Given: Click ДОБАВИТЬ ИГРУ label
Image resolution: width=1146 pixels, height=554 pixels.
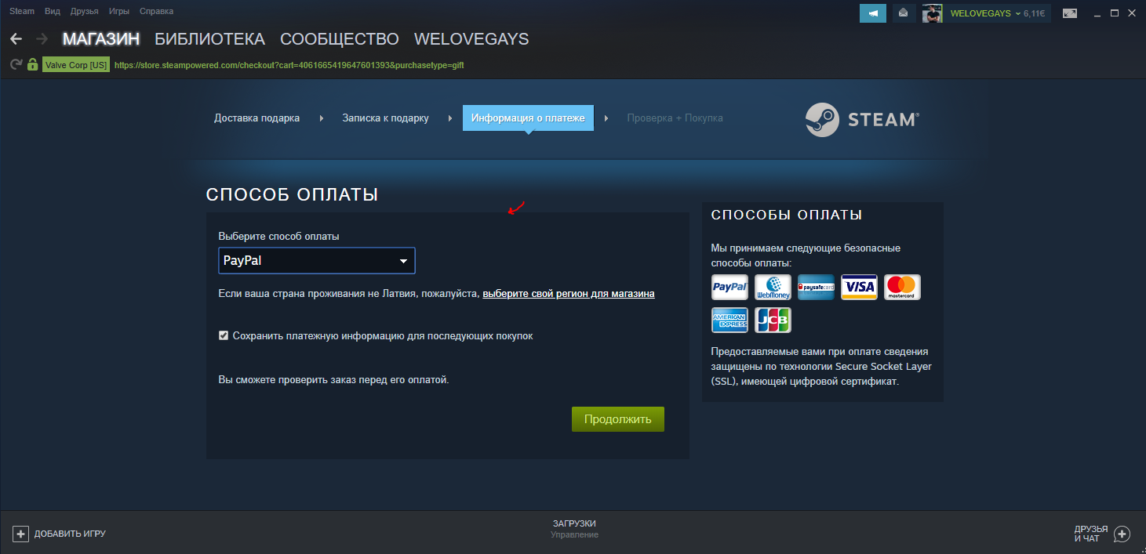Looking at the screenshot, I should (70, 534).
